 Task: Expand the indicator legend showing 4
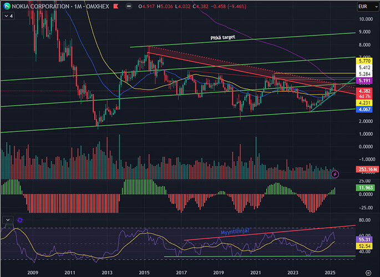(8, 16)
